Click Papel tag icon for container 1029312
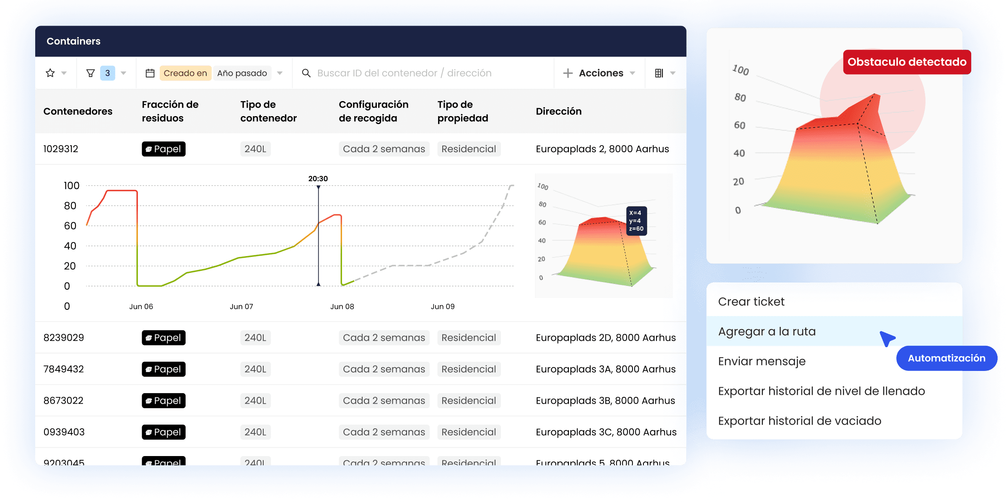1006x503 pixels. [148, 149]
